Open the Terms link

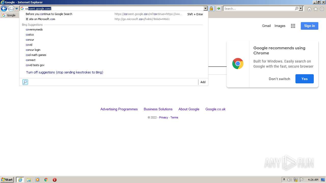click(x=174, y=117)
